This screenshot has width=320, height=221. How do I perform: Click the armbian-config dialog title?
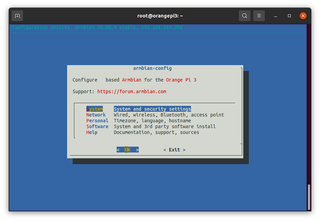coord(152,68)
